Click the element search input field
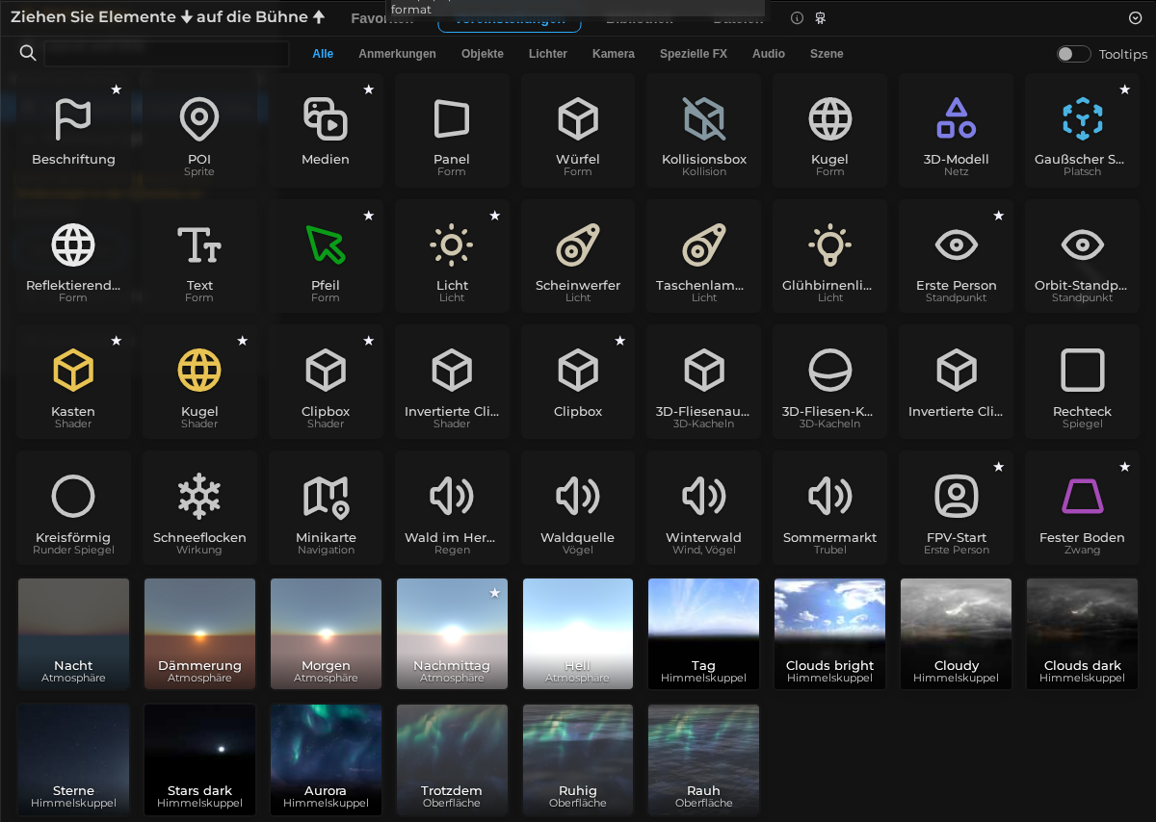1156x822 pixels. [167, 54]
